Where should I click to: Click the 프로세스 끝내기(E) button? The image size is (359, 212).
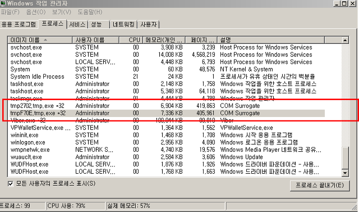coord(320,186)
